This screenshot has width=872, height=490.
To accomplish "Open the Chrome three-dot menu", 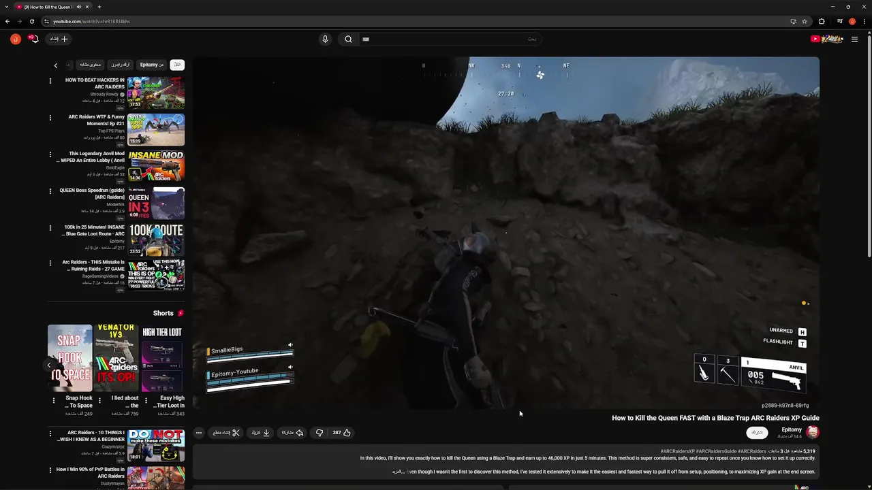I will [864, 21].
